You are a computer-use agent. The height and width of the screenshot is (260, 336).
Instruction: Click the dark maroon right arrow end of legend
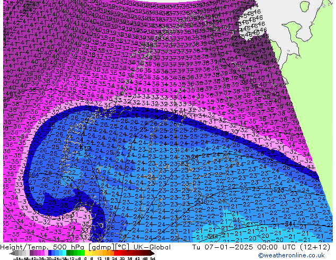pos(153,253)
